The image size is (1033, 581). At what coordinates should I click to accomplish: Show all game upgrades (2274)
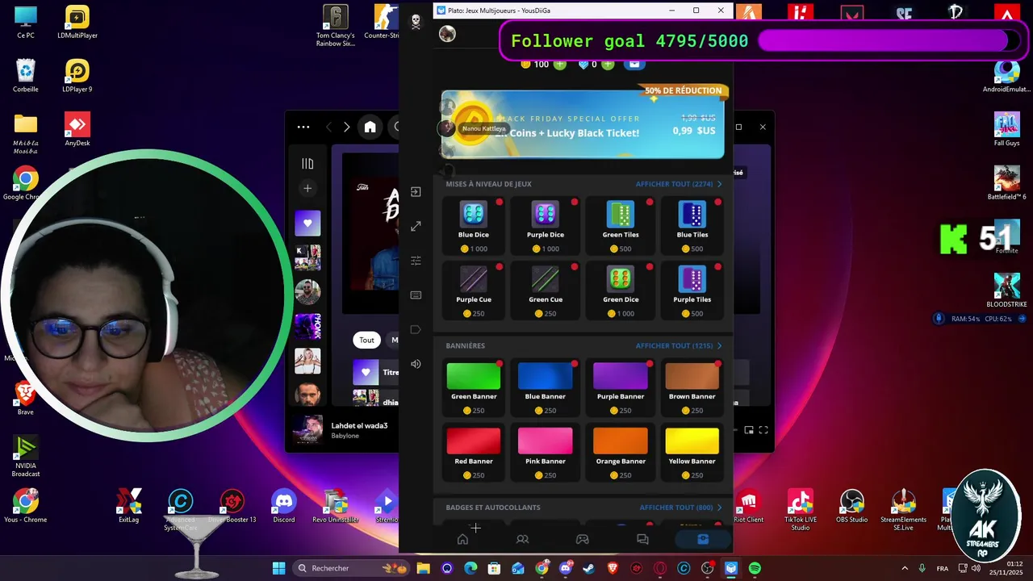pyautogui.click(x=679, y=184)
